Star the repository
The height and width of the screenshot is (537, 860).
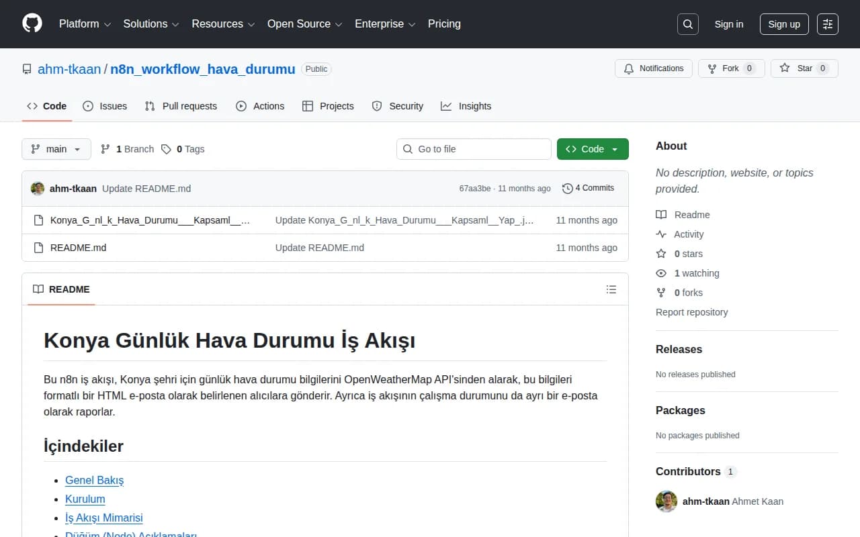click(x=804, y=68)
